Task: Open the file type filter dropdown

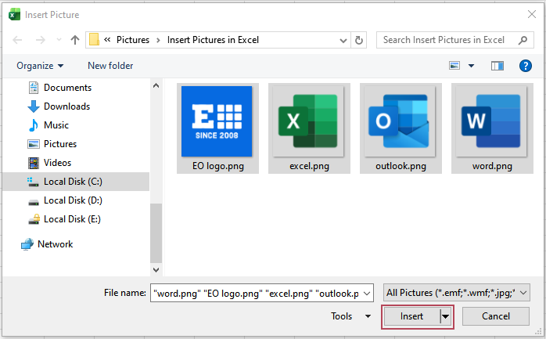Action: [457, 293]
